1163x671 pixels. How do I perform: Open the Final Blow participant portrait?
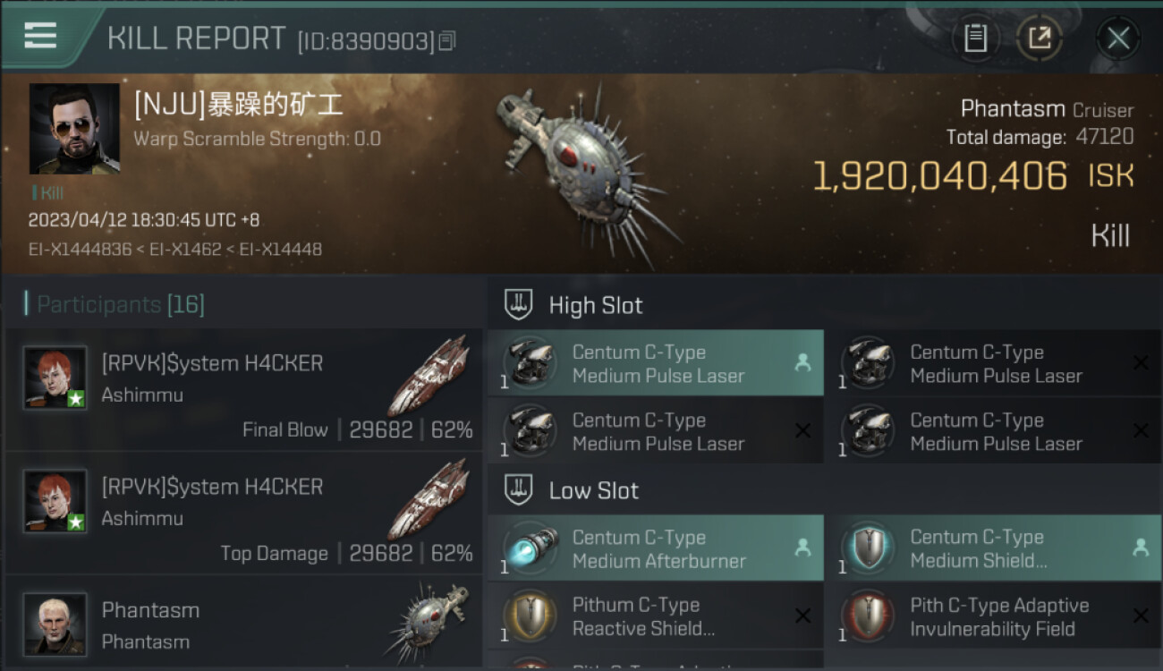[55, 378]
